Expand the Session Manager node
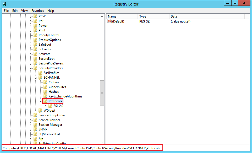 pos(31,124)
